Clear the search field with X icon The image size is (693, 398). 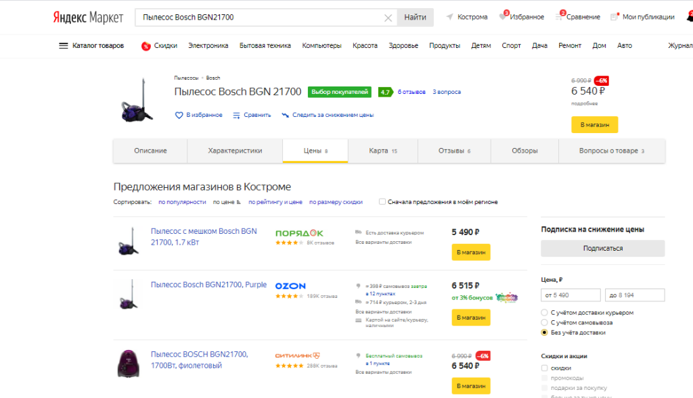pyautogui.click(x=388, y=18)
